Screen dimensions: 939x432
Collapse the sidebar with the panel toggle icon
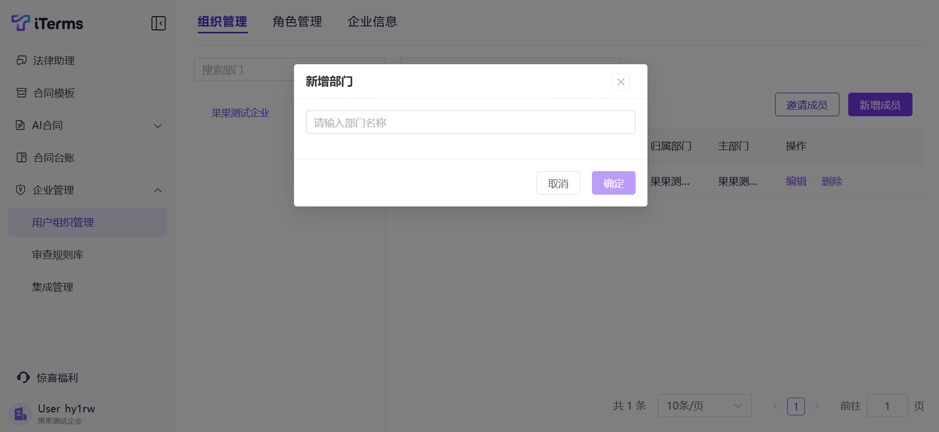point(159,23)
